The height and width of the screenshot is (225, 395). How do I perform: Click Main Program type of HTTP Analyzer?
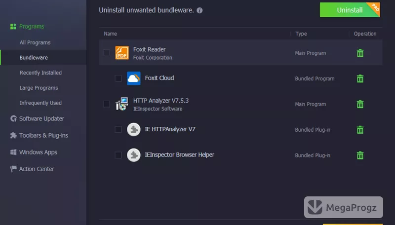(311, 104)
